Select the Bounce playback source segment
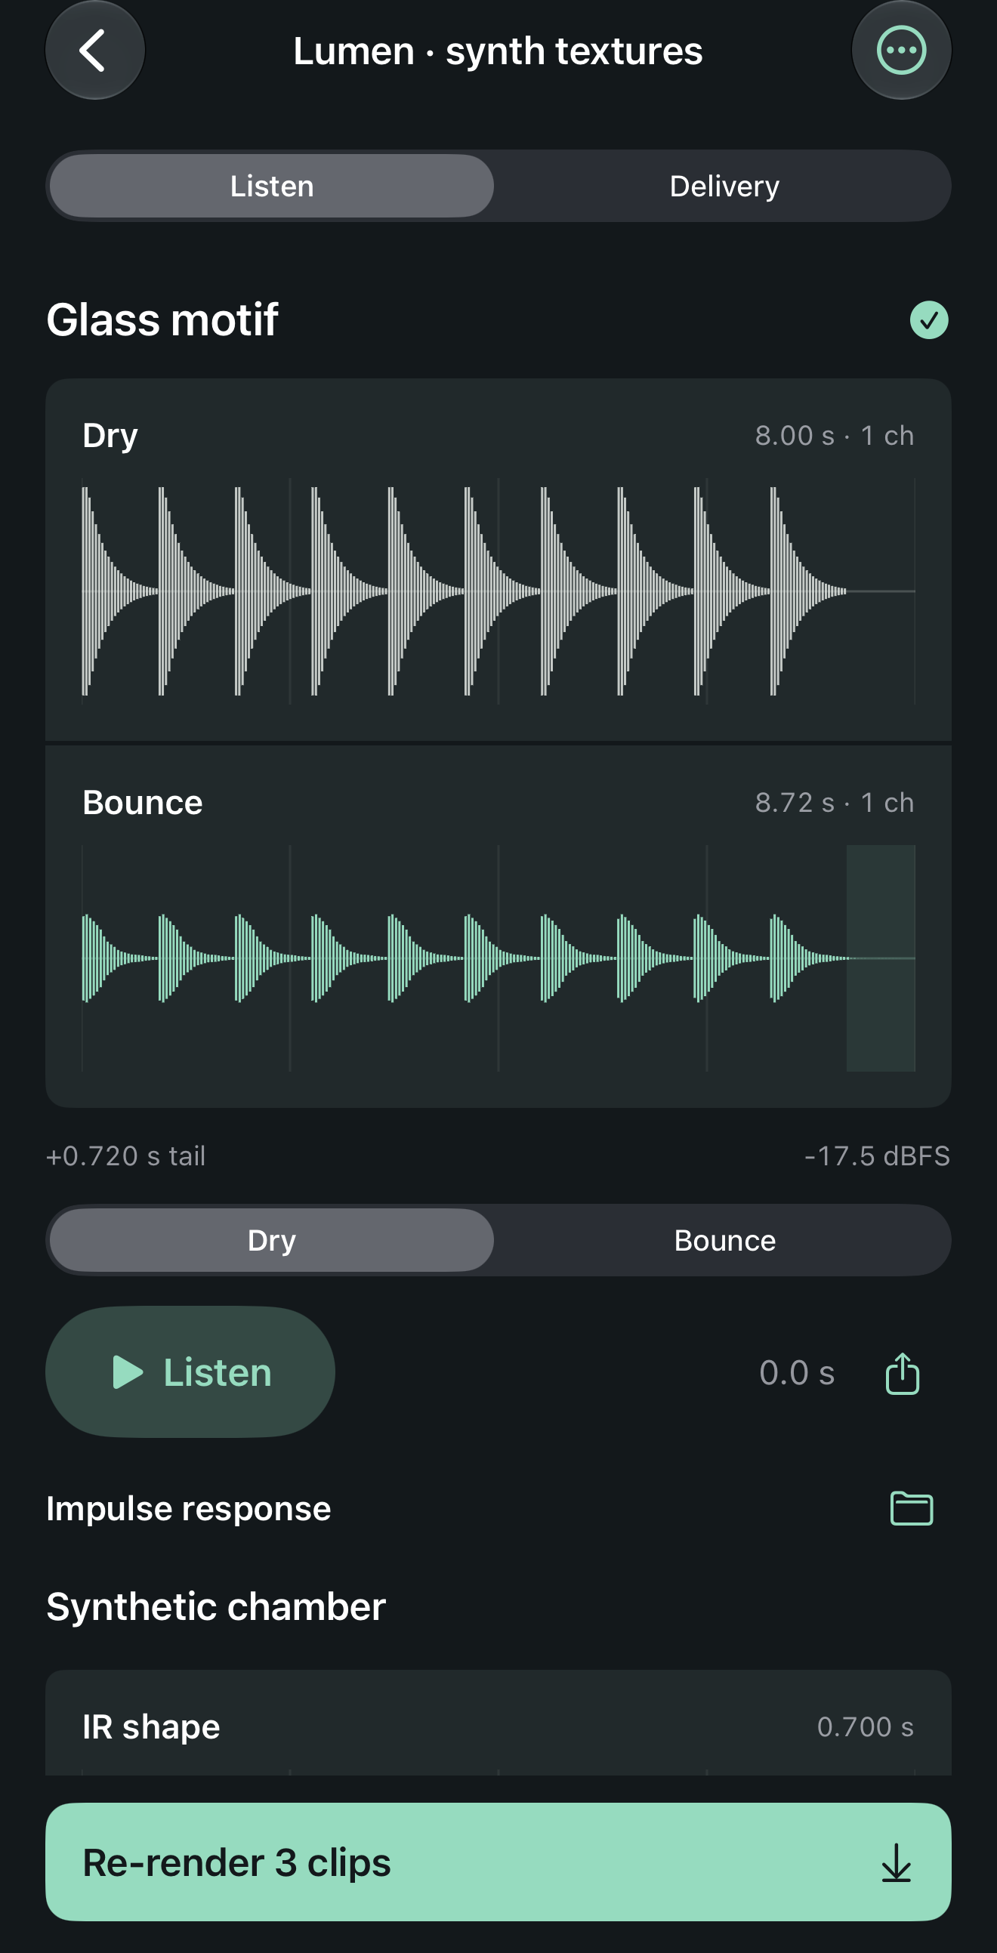The width and height of the screenshot is (997, 1953). point(724,1240)
